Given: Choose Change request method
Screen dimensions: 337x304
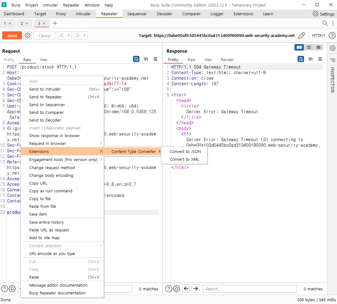Looking at the screenshot, I should click(x=62, y=168).
